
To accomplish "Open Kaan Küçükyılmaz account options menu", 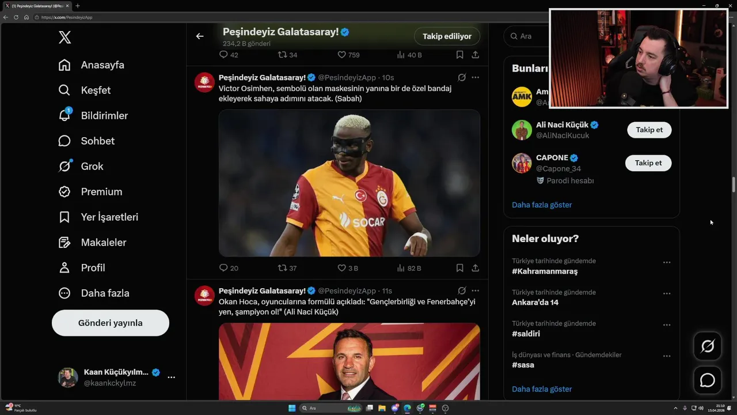I will 171,378.
